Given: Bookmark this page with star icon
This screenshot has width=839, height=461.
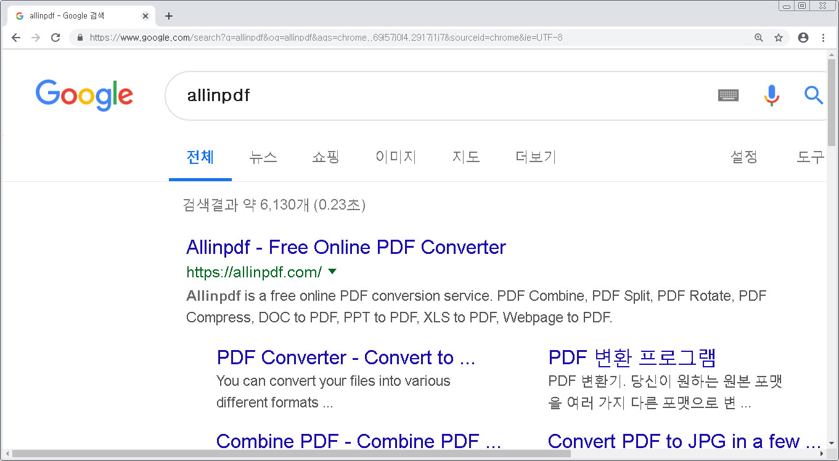Looking at the screenshot, I should pyautogui.click(x=779, y=38).
